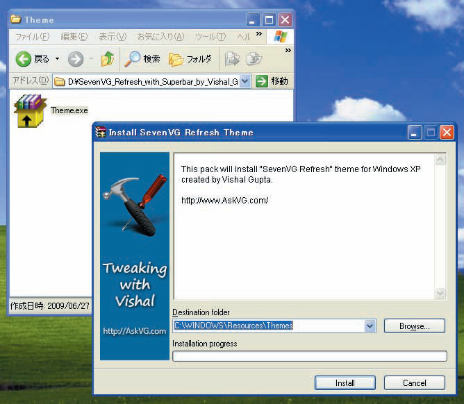Image resolution: width=464 pixels, height=404 pixels.
Task: Go up one folder level icon
Action: tap(107, 58)
